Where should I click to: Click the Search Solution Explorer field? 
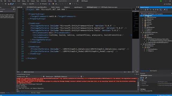[156, 12]
